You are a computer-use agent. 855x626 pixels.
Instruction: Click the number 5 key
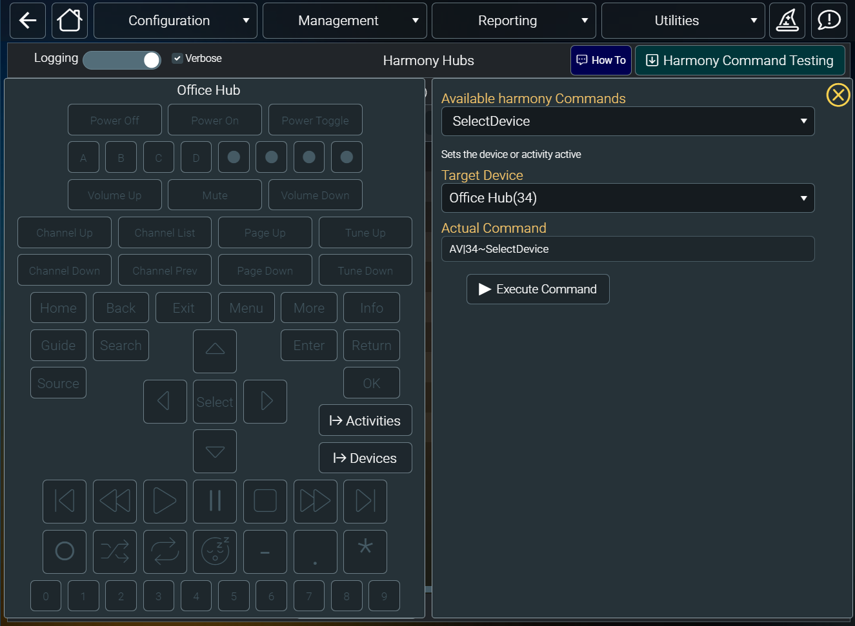(x=234, y=596)
